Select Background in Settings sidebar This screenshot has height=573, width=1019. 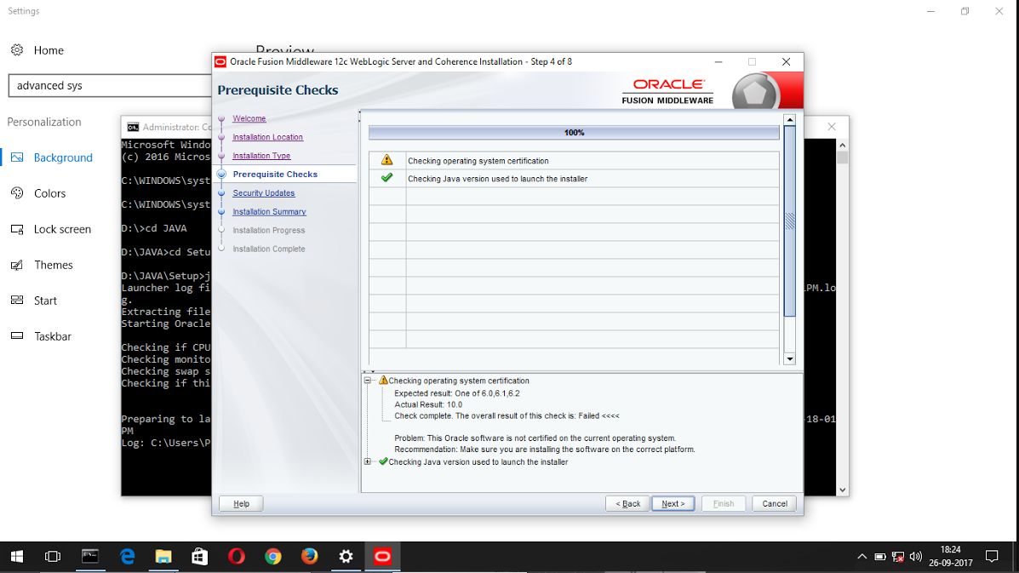63,158
